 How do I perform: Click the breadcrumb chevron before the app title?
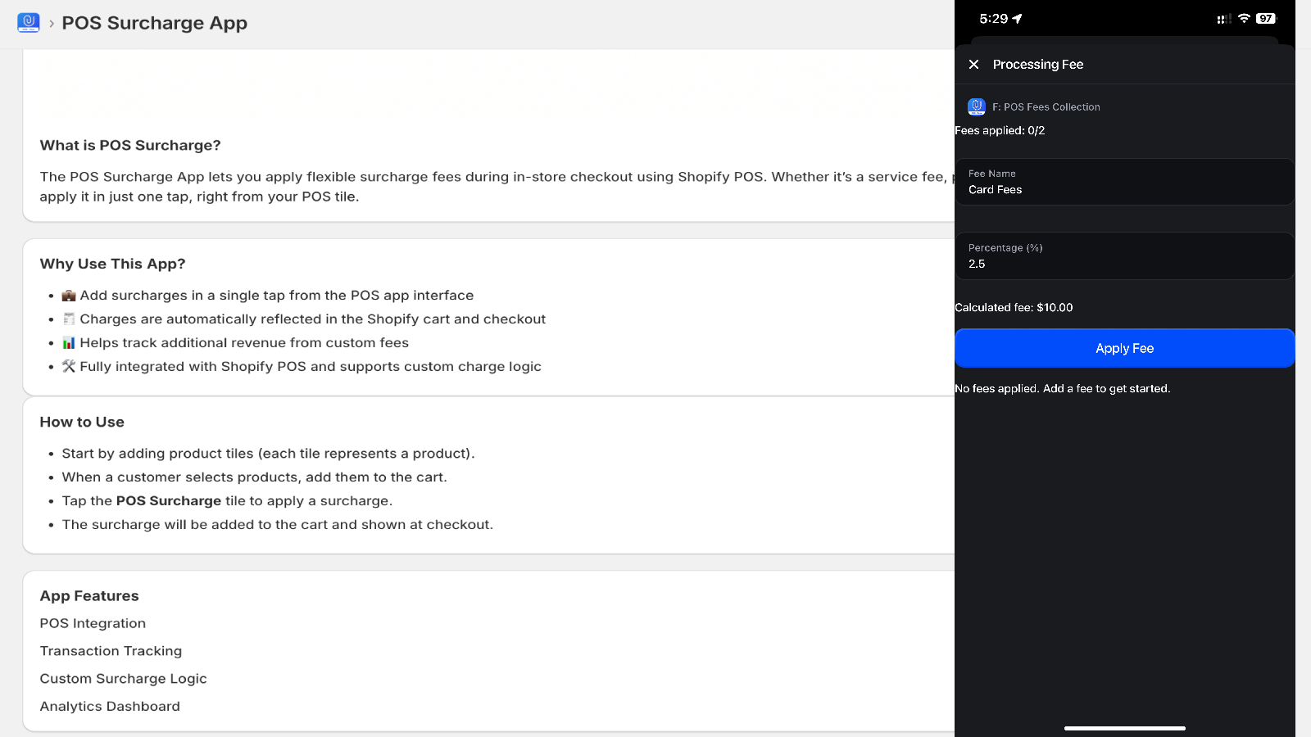52,24
